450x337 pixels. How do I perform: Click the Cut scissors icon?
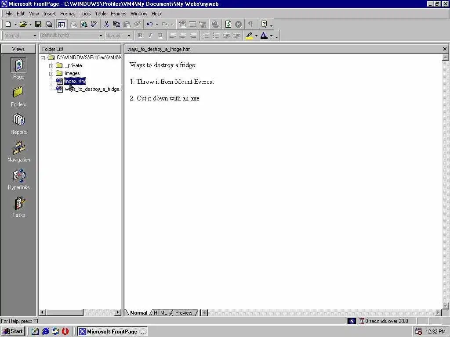point(106,25)
